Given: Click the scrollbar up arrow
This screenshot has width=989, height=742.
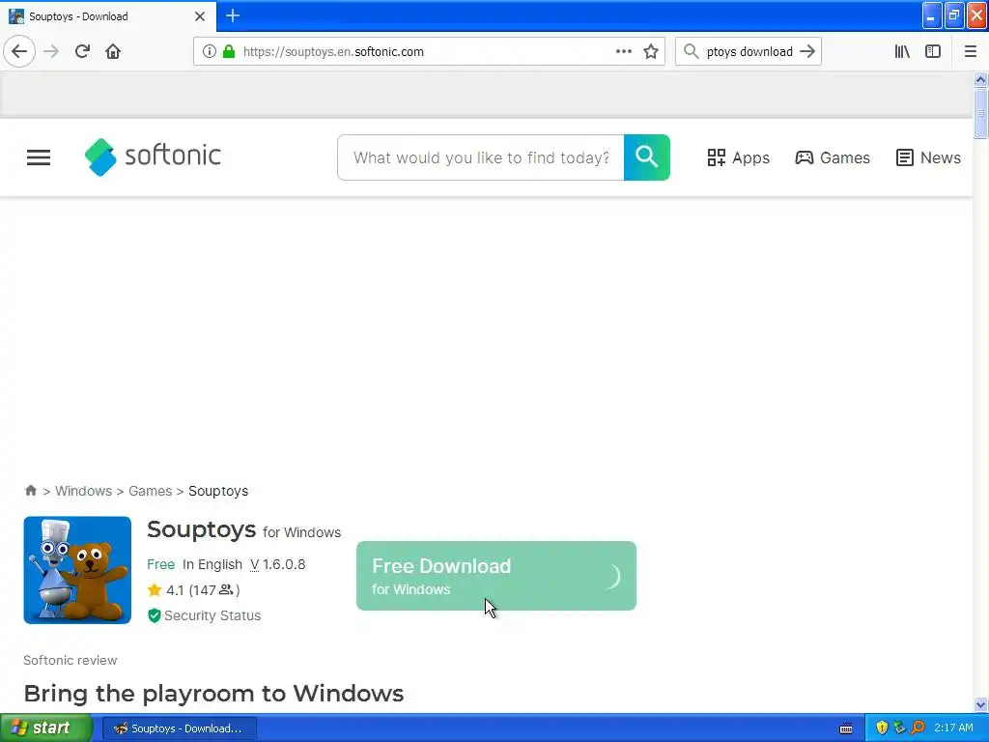Looking at the screenshot, I should tap(980, 79).
